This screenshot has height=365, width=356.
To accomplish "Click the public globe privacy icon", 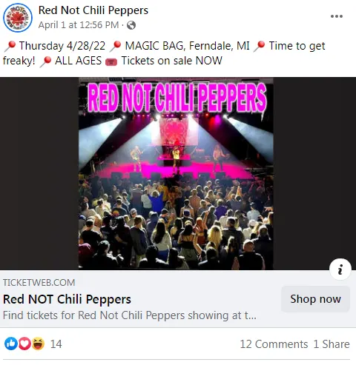I will pyautogui.click(x=131, y=25).
